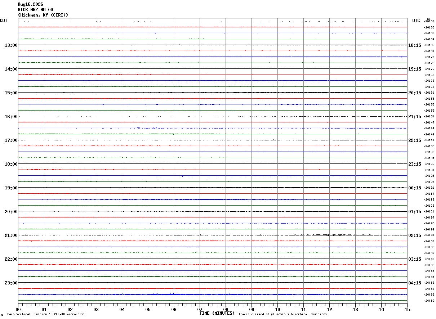Click DC offset value -24086
This screenshot has width=436, height=319.
tap(429, 259)
